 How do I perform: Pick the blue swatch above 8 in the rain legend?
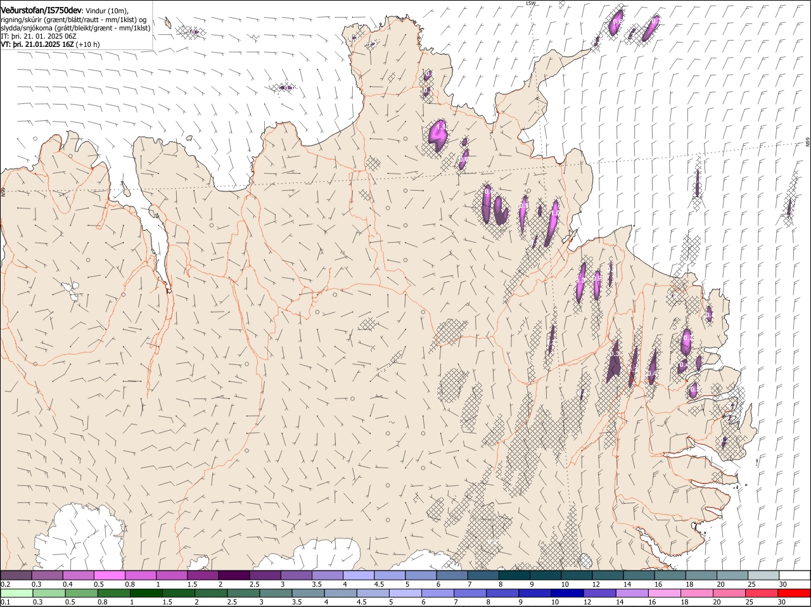(x=501, y=594)
